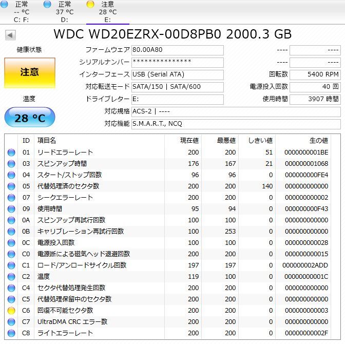
Task: Select the スタート/ストップ回数 row name
Action: pos(69,175)
